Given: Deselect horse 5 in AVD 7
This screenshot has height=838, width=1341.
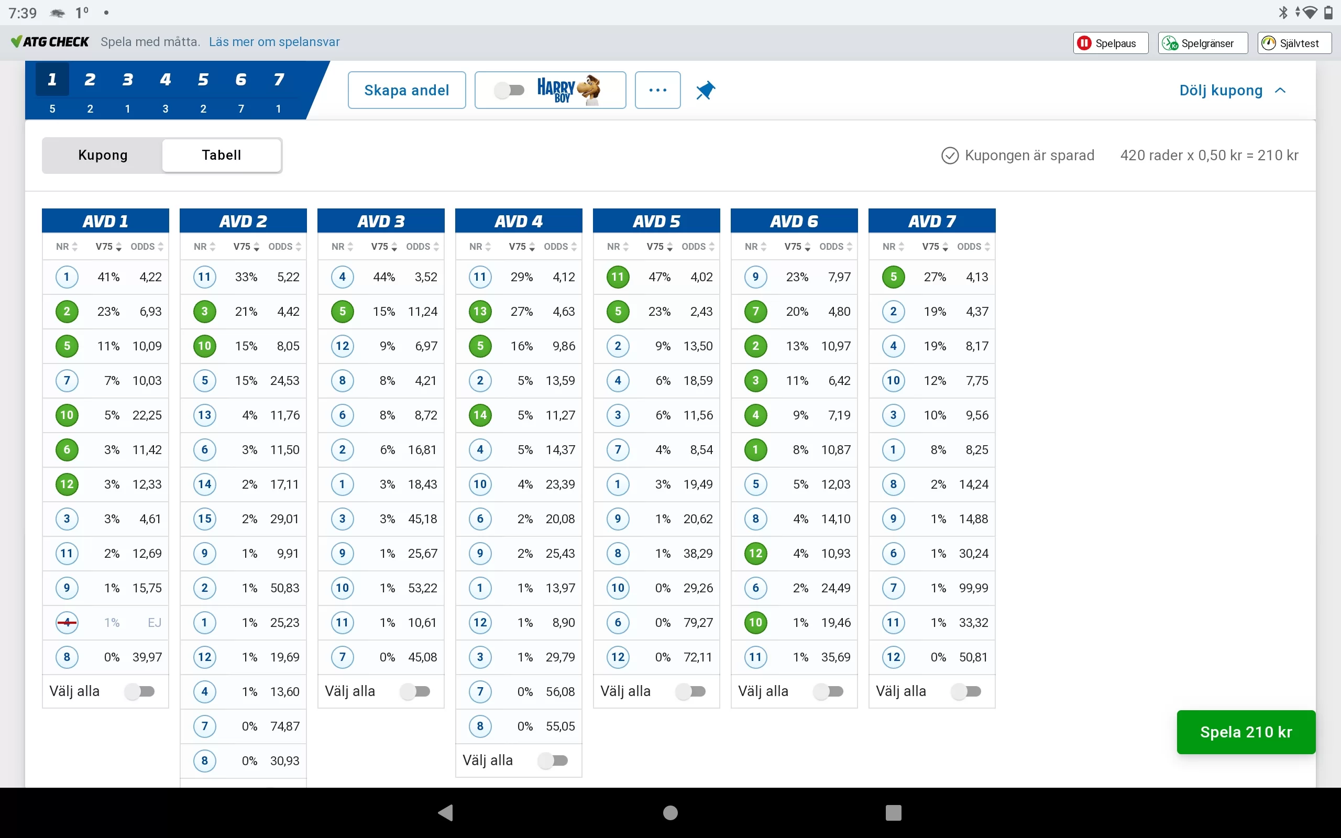Looking at the screenshot, I should point(893,277).
